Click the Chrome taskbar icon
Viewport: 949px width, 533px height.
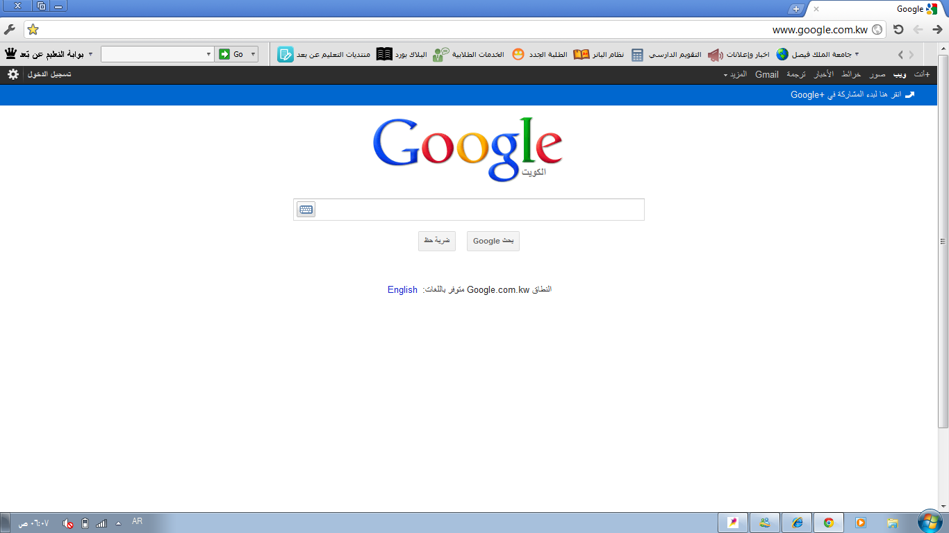[x=828, y=523]
